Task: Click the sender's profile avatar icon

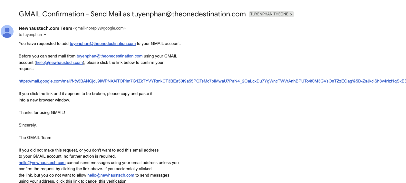Action: coord(7,31)
